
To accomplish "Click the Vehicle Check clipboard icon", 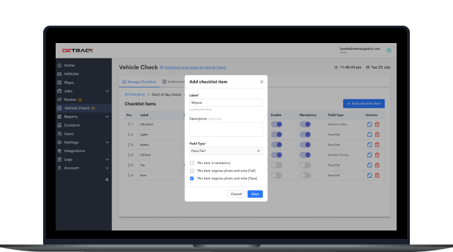I will coord(60,108).
